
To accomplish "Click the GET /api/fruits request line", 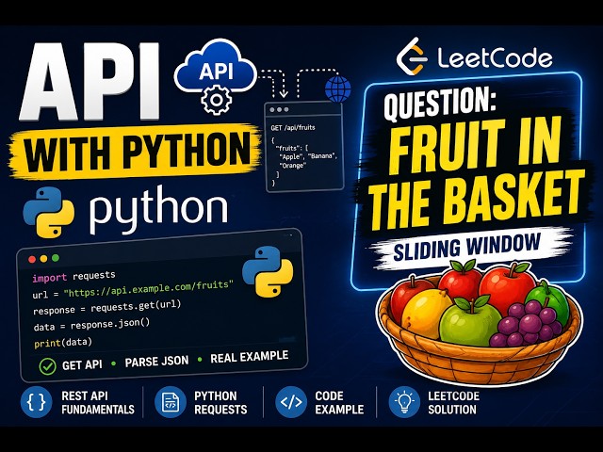I will 293,128.
